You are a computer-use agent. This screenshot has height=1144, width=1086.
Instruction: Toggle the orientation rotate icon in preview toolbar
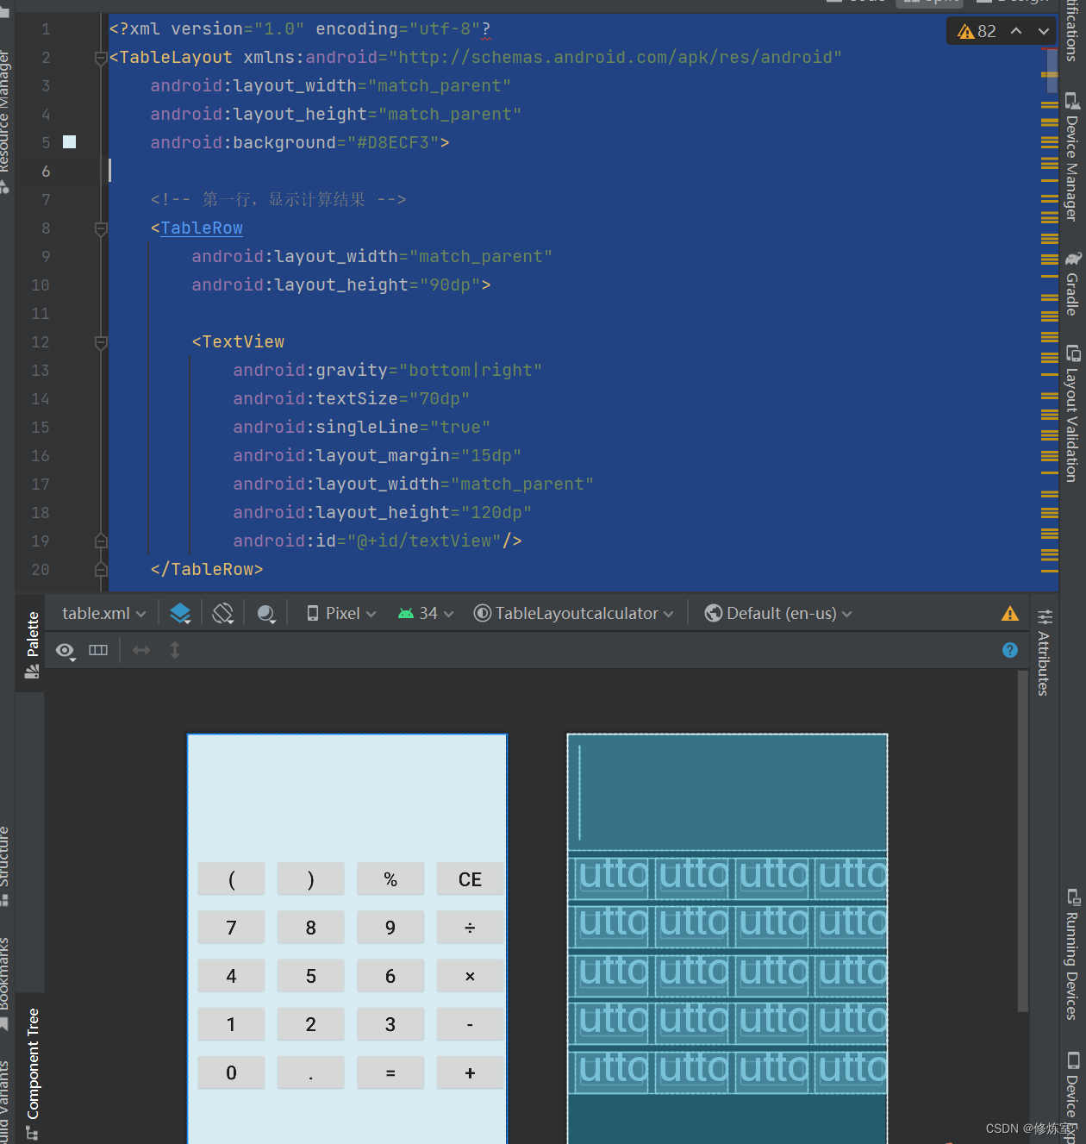tap(222, 613)
